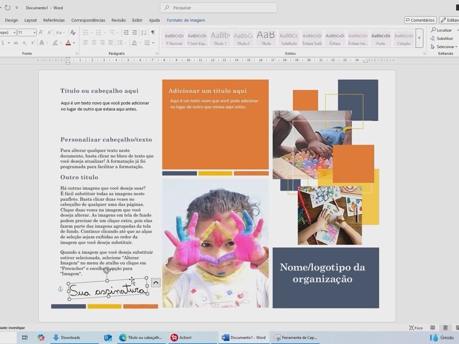
Task: Click the Clear Formatting icon
Action: pyautogui.click(x=73, y=32)
